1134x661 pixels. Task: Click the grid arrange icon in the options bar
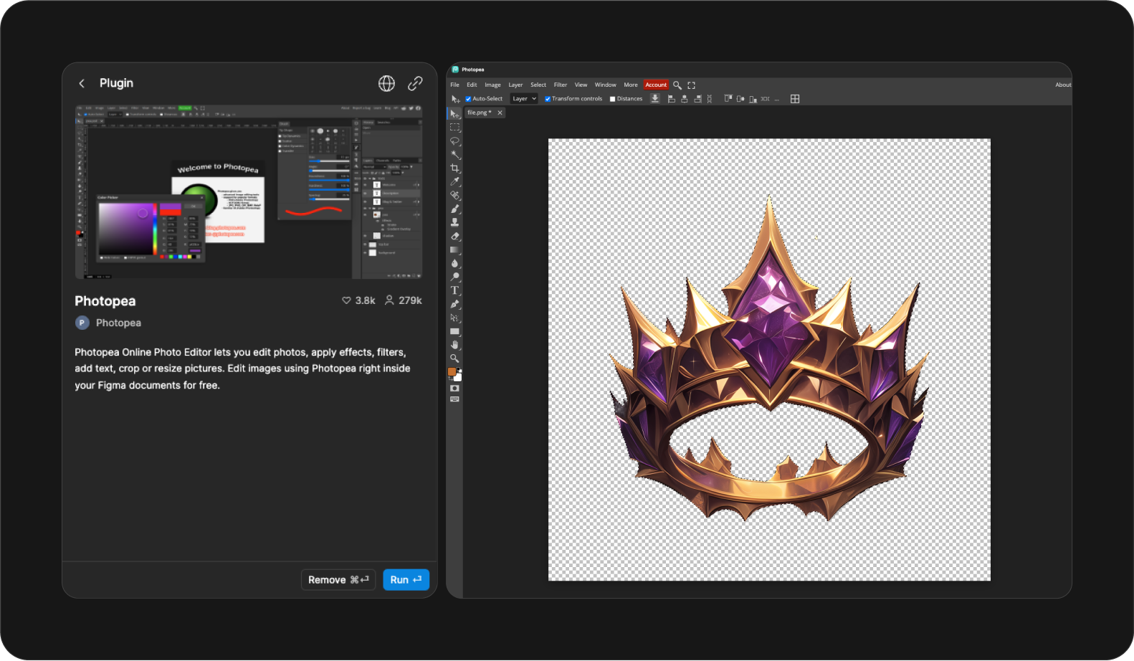tap(795, 99)
